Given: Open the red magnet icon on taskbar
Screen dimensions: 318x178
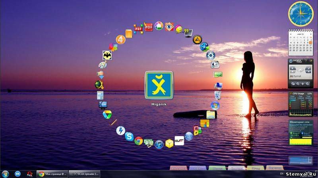Looking at the screenshot, I should coord(30,174).
